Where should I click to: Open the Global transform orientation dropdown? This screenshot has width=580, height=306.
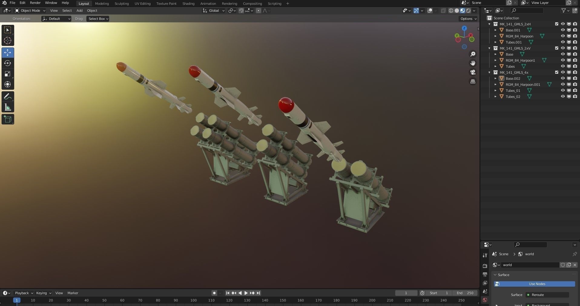[214, 11]
